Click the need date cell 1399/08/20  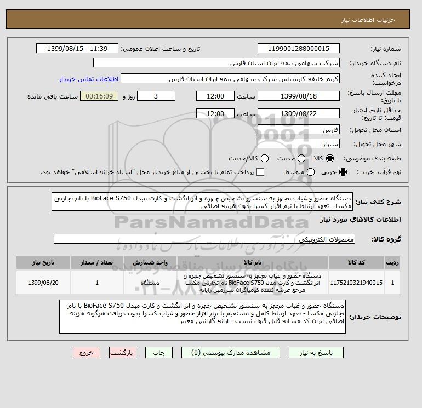(x=43, y=283)
